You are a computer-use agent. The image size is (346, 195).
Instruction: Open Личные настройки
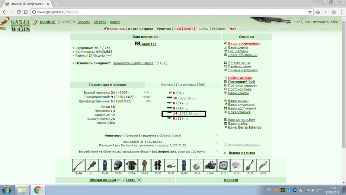tap(243, 70)
